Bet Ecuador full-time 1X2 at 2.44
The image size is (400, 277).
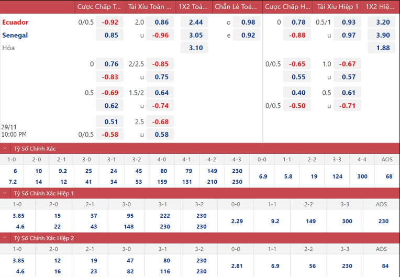194,22
